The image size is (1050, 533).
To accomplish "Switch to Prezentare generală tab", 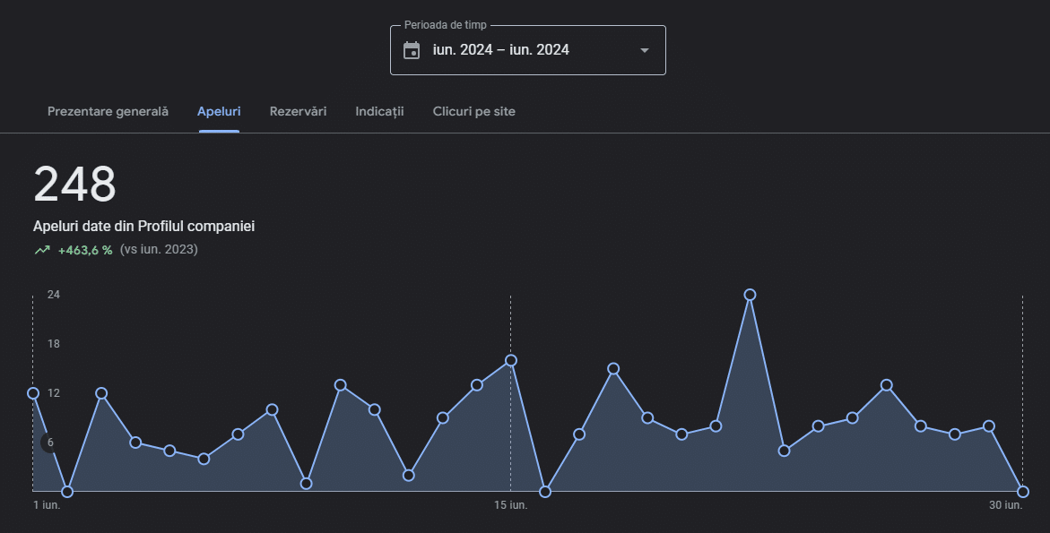I will [108, 111].
